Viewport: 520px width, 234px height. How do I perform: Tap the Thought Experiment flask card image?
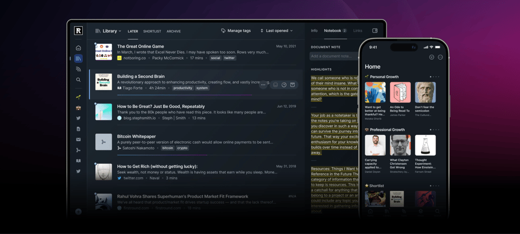coord(425,145)
